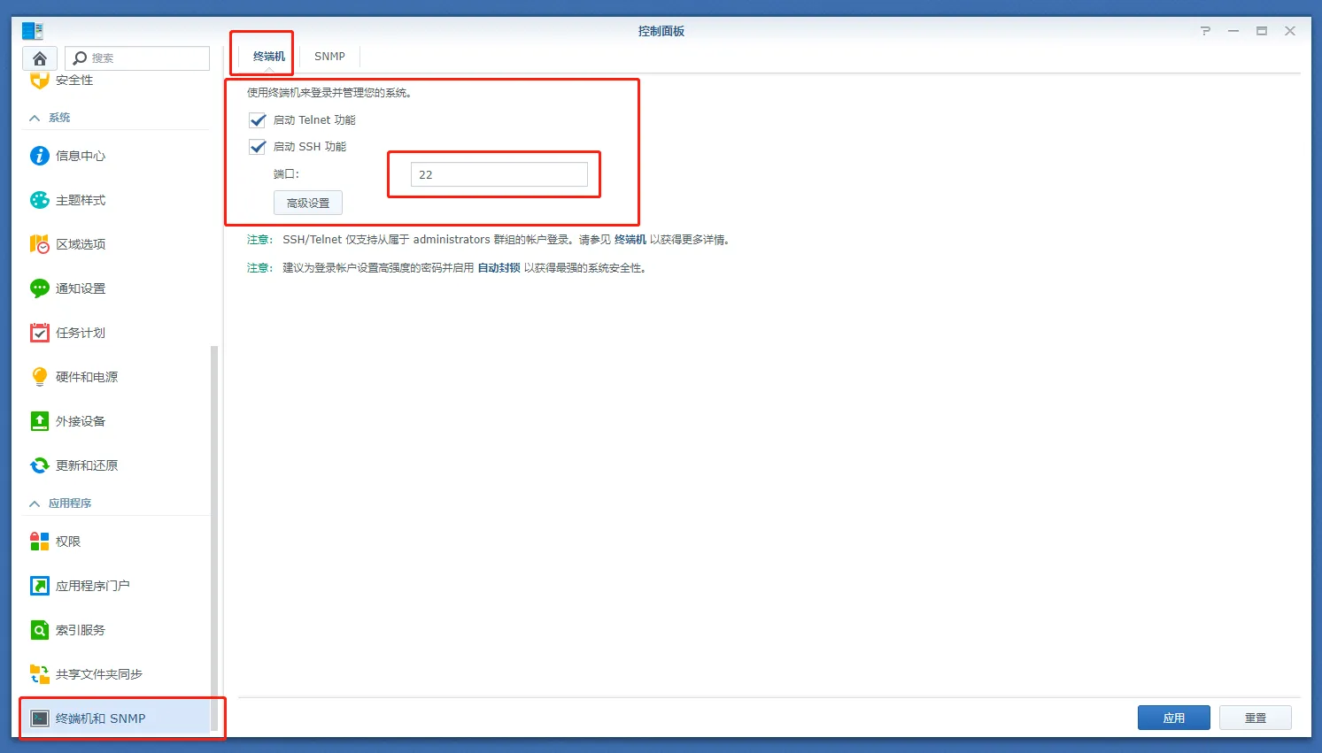Open 信息中心 info icon
This screenshot has height=753, width=1322.
40,156
